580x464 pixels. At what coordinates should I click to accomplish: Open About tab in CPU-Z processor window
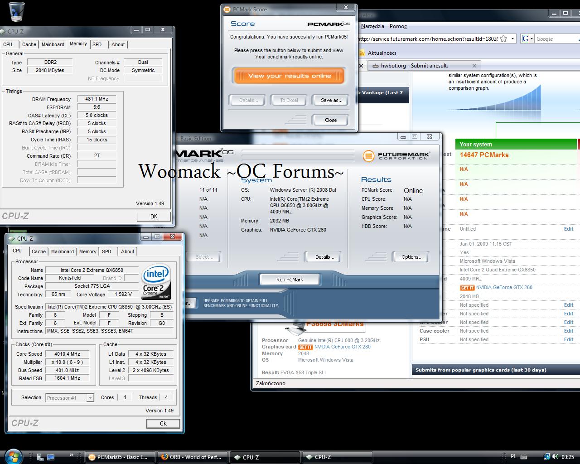pyautogui.click(x=127, y=251)
